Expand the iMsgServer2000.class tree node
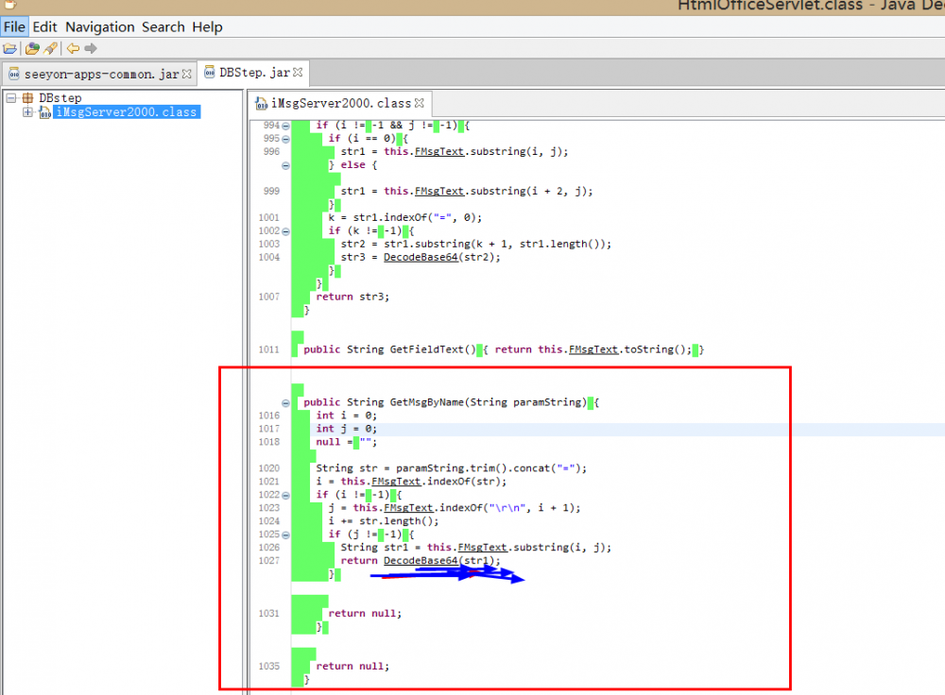This screenshot has width=945, height=695. (27, 112)
